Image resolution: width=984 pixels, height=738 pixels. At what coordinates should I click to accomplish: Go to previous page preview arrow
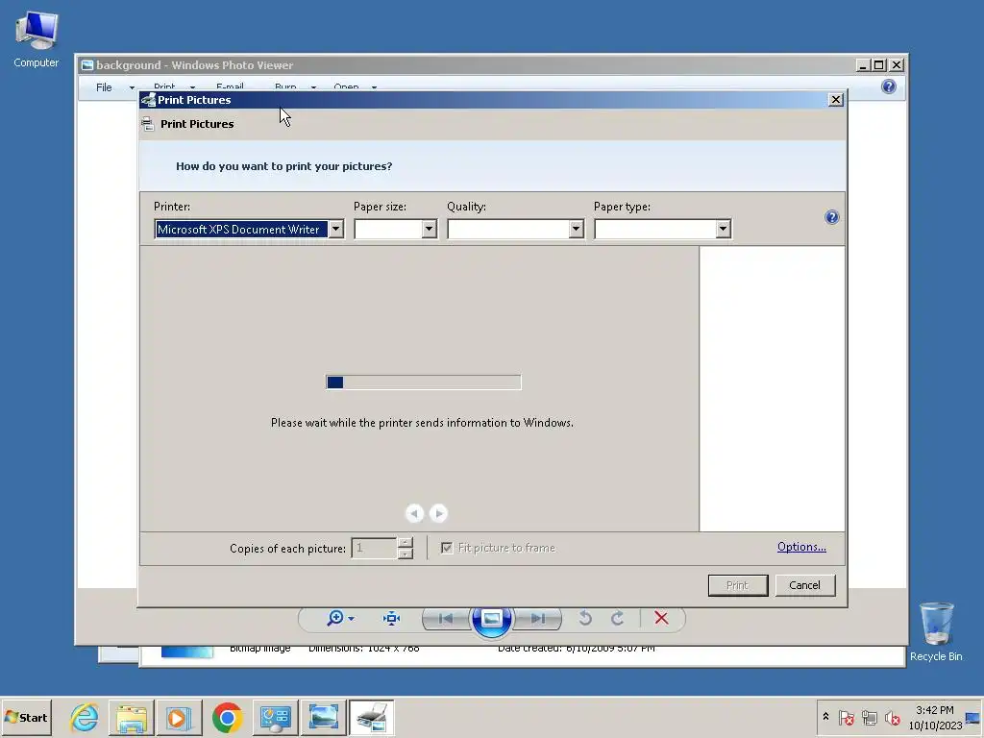coord(414,513)
